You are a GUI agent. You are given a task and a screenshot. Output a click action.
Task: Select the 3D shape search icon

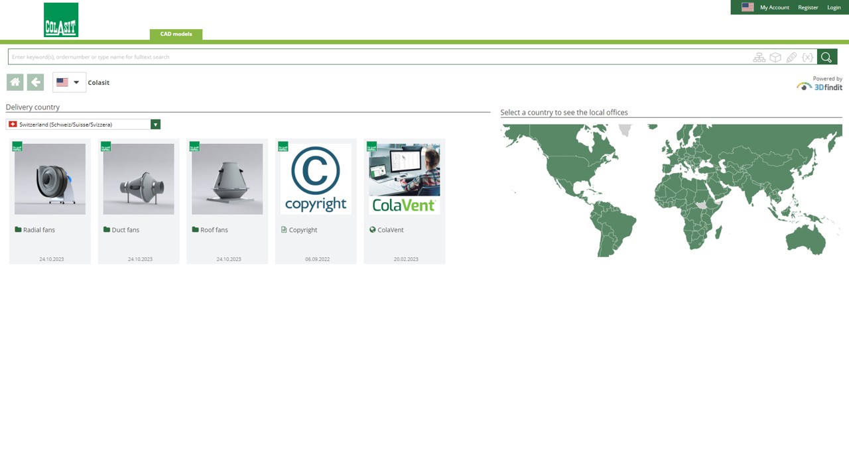tap(775, 57)
